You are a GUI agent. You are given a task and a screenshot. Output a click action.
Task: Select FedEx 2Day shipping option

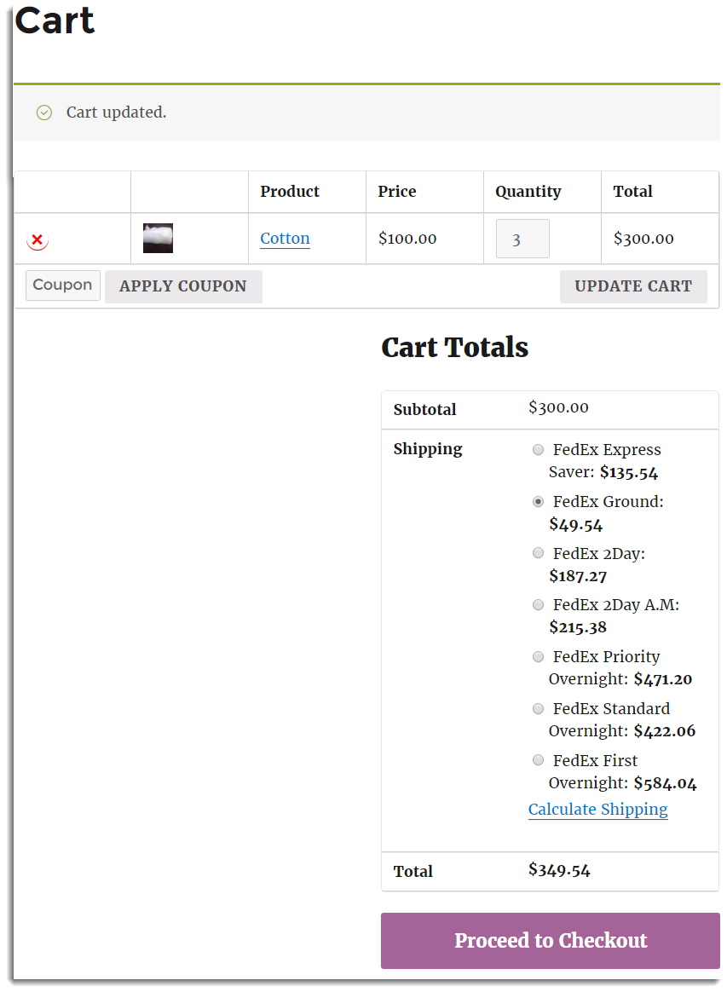click(x=538, y=552)
